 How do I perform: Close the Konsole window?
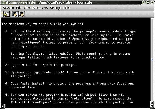pyautogui.click(x=152, y=2)
